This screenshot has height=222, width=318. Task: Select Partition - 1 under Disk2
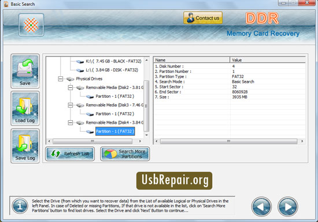coord(115,97)
